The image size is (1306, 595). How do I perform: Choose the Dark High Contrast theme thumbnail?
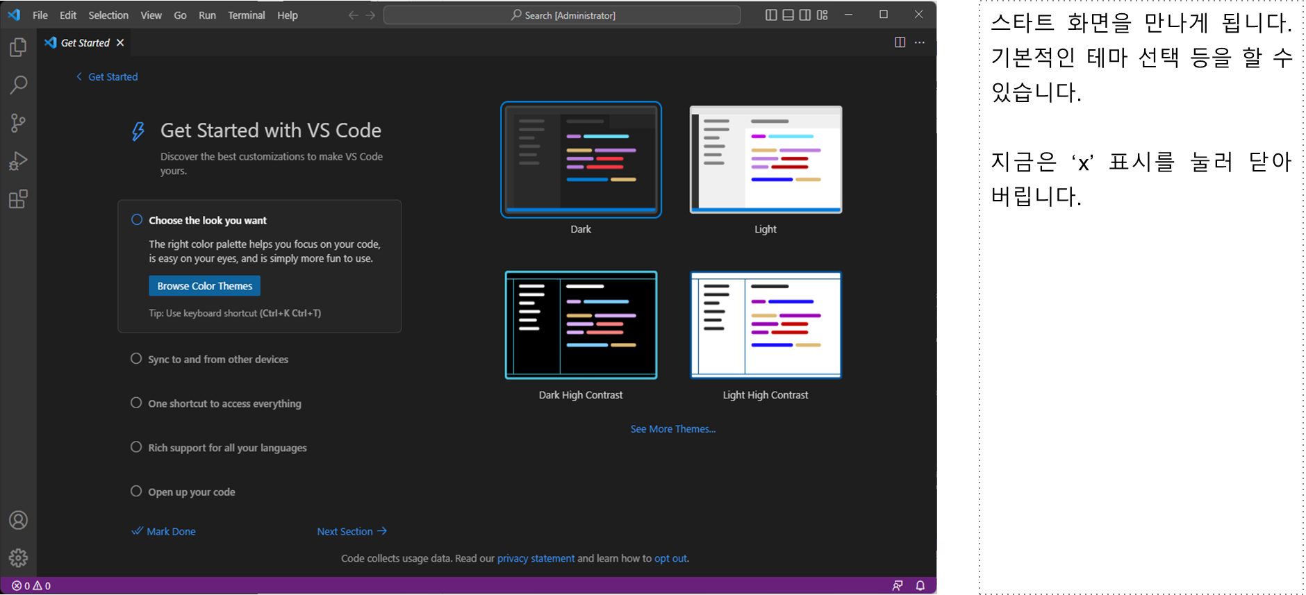click(581, 325)
